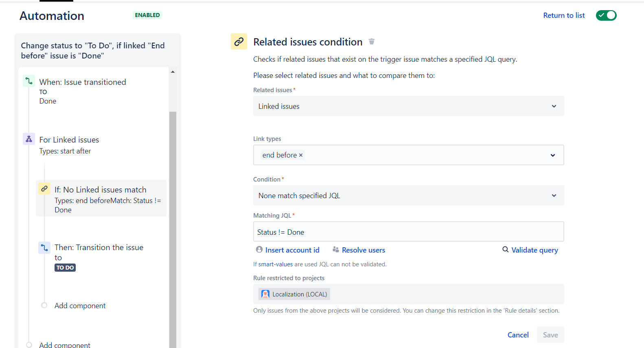The width and height of the screenshot is (644, 348).
Task: Click the Resolve users people icon
Action: click(336, 249)
